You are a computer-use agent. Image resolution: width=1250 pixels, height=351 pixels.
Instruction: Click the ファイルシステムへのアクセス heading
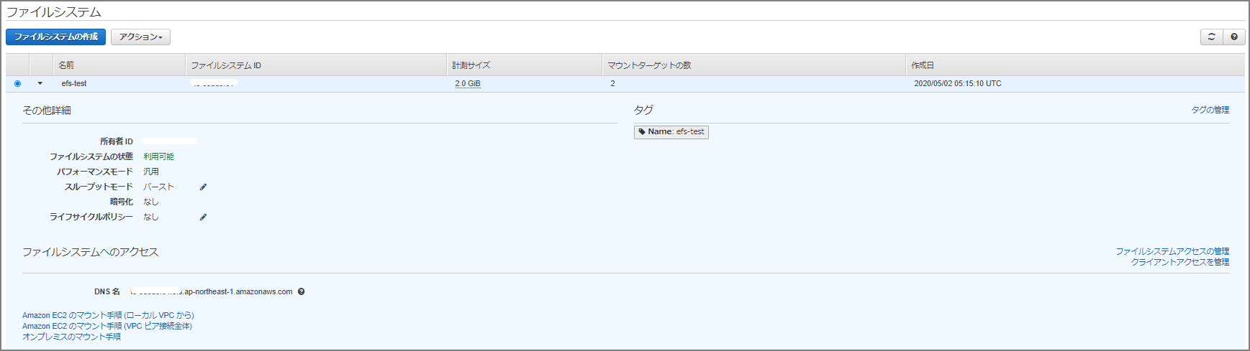91,252
